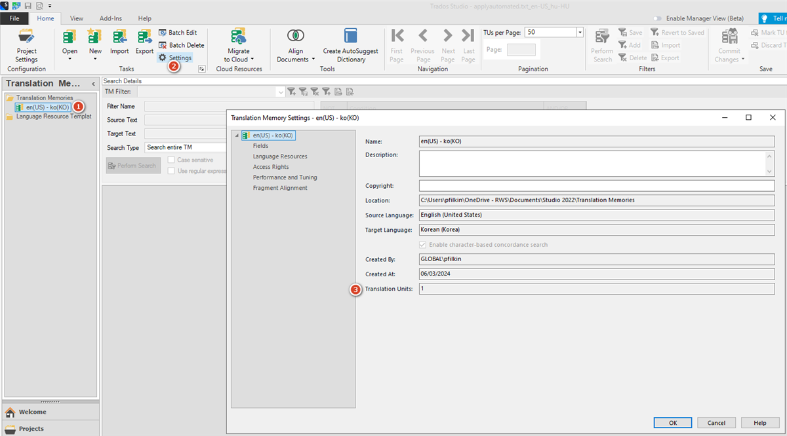This screenshot has height=436, width=787.
Task: Click the Open translation memory icon
Action: (x=70, y=36)
